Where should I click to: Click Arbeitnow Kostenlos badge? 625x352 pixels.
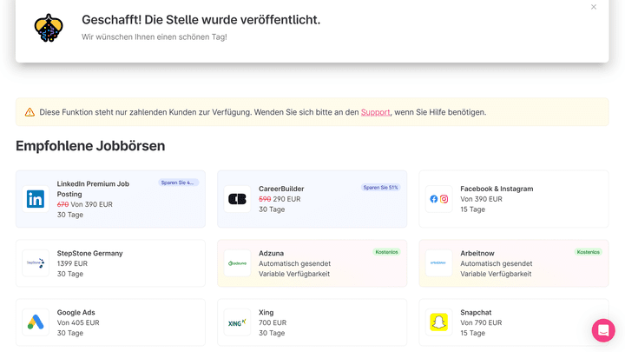589,252
